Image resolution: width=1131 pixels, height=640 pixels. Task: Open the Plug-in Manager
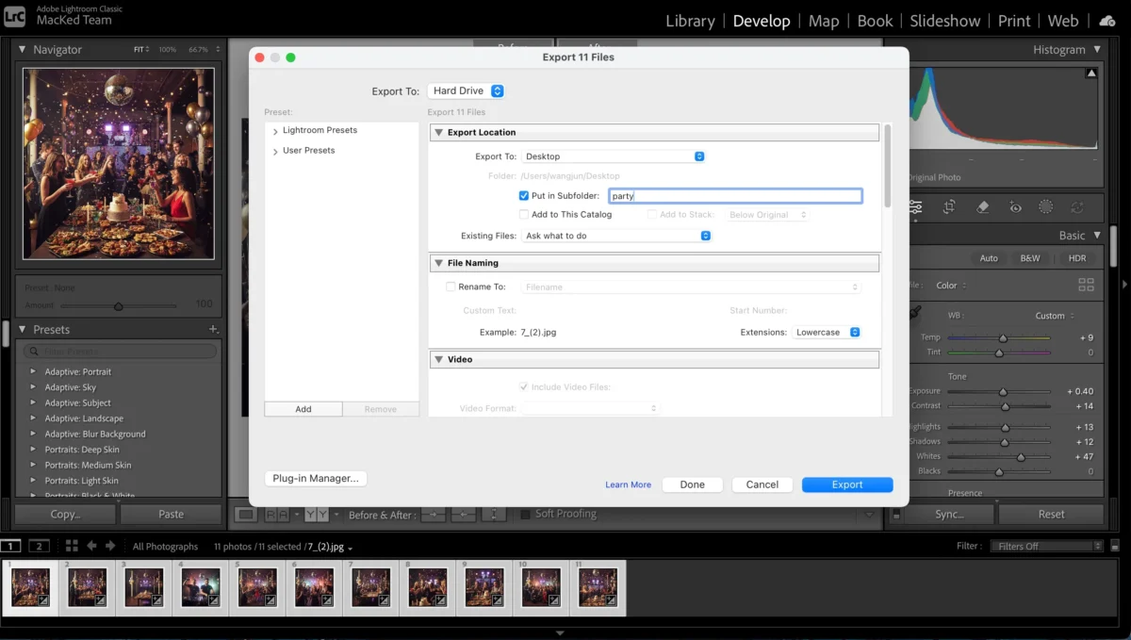315,478
